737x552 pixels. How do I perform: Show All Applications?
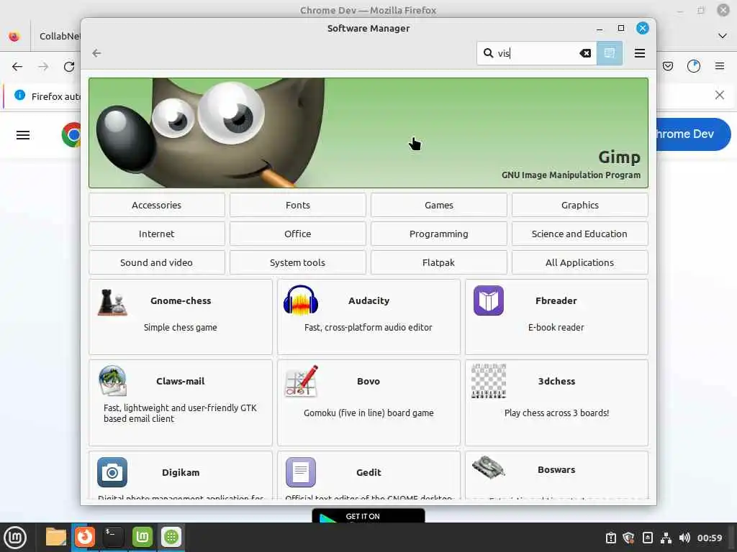[580, 262]
